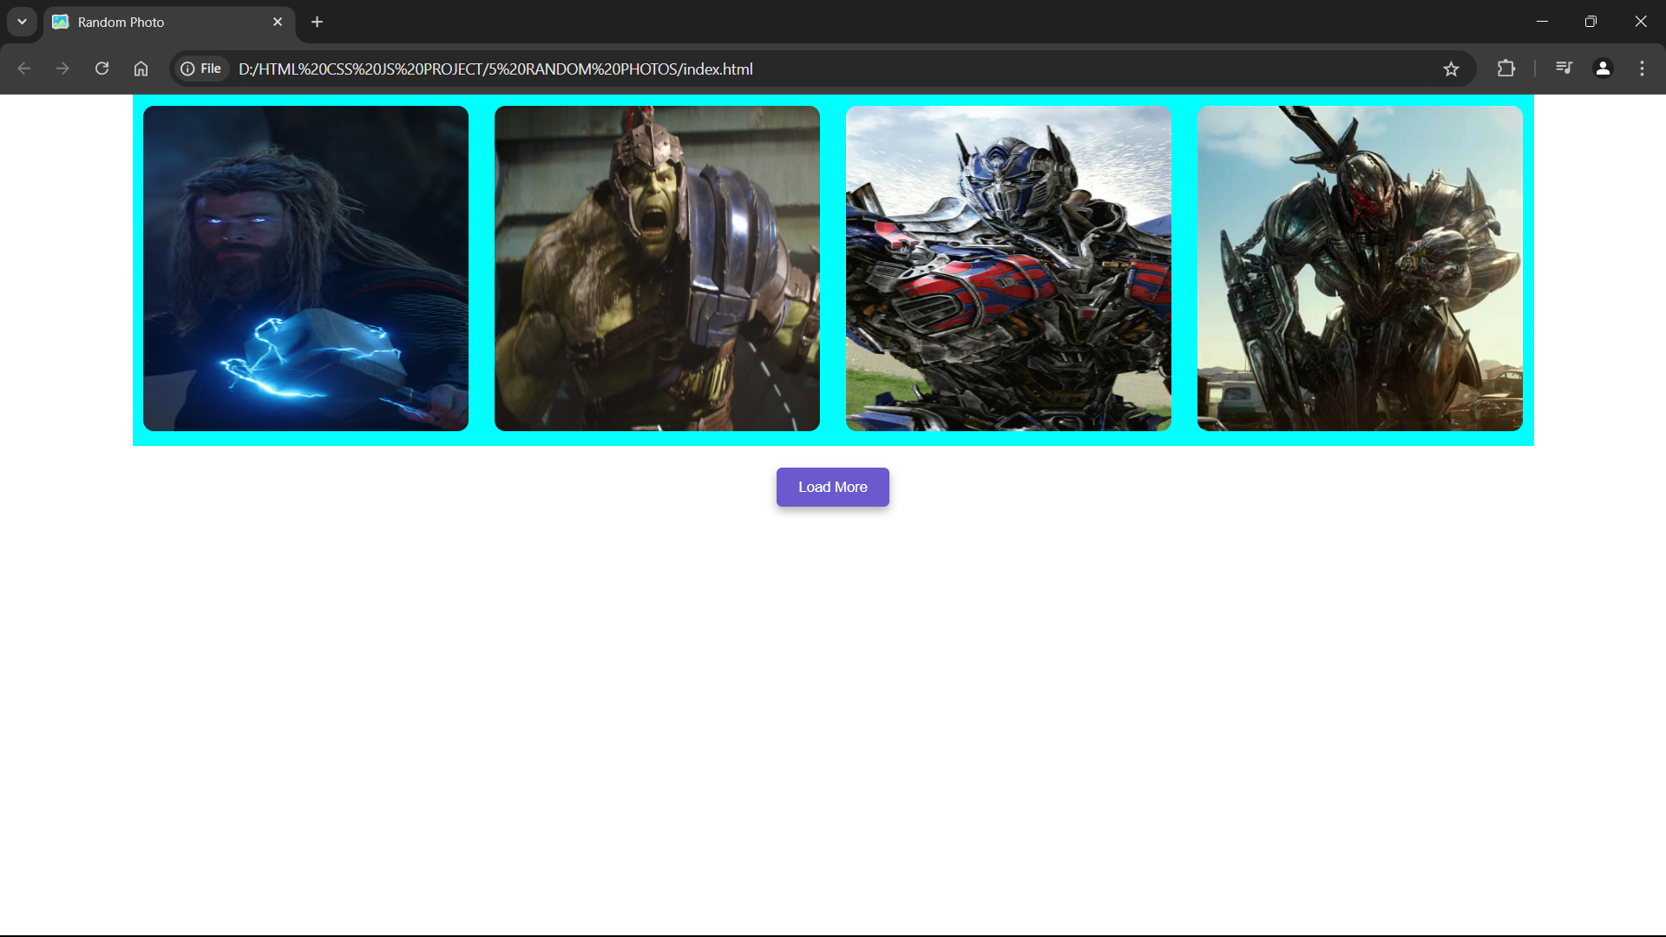View site information File chip
Viewport: 1666px width, 937px height.
pyautogui.click(x=201, y=69)
